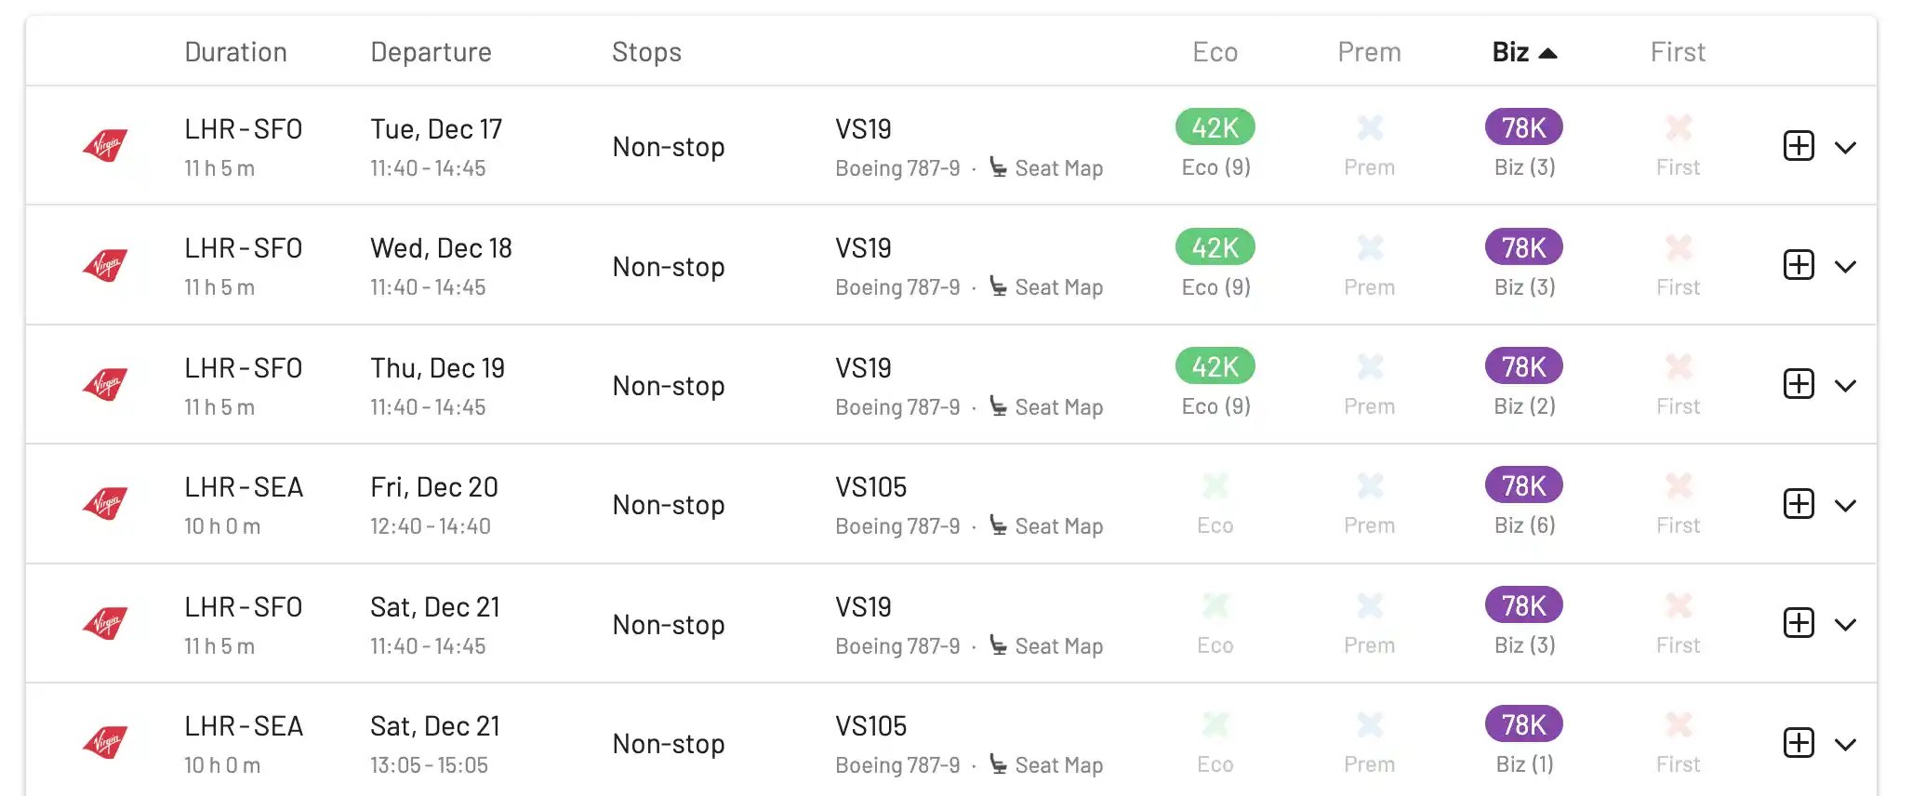Select the 42K Eco fare on Wed, Dec 18
1912x796 pixels.
pos(1215,247)
